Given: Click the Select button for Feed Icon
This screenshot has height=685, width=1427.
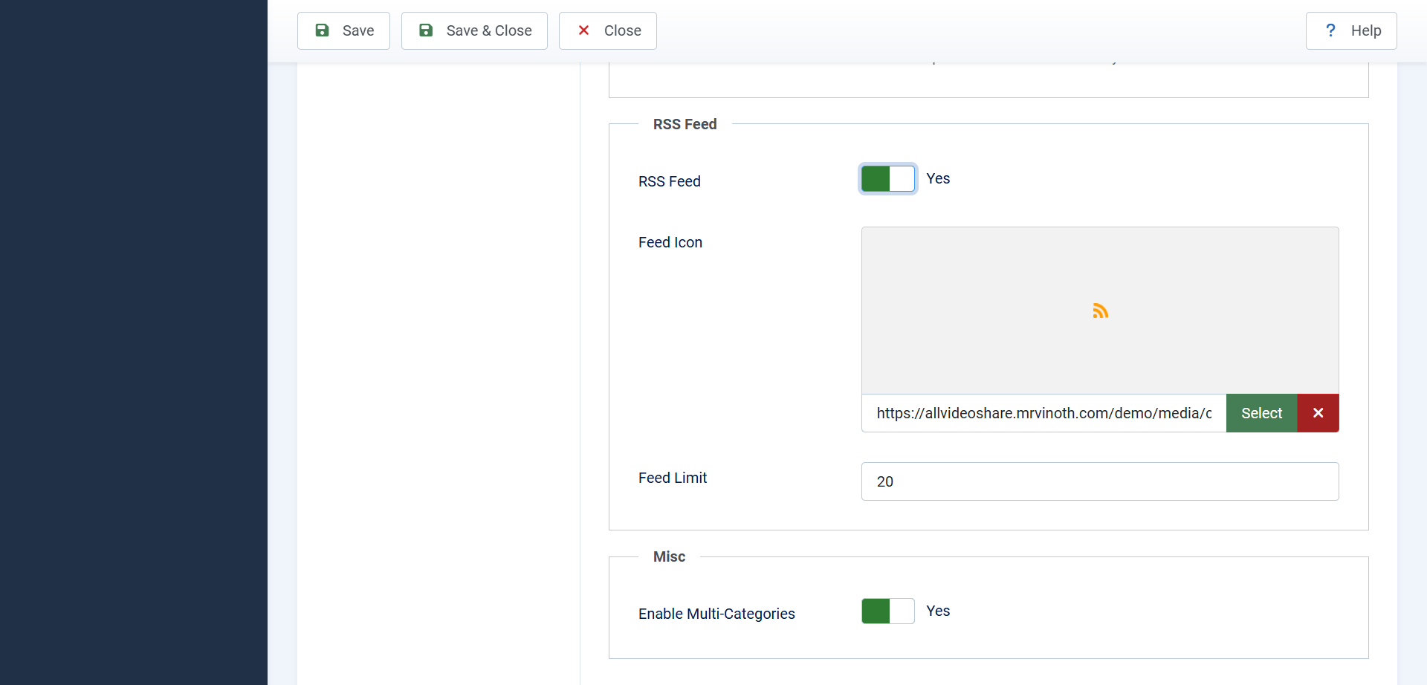Looking at the screenshot, I should click(1262, 413).
